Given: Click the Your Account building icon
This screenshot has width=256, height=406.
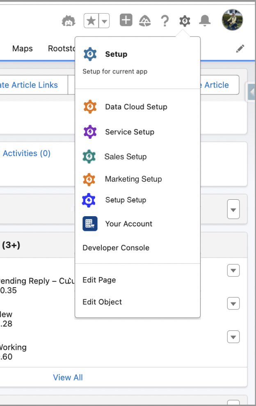Looking at the screenshot, I should 90,224.
